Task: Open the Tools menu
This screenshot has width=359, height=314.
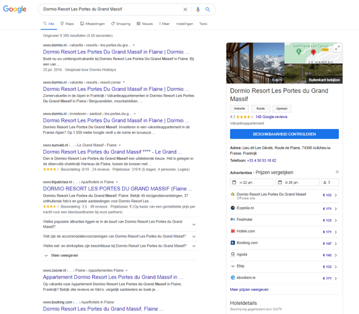Action: coord(203,24)
